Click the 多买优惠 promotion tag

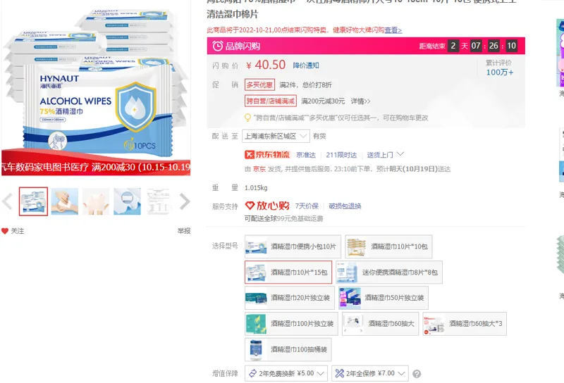[259, 84]
